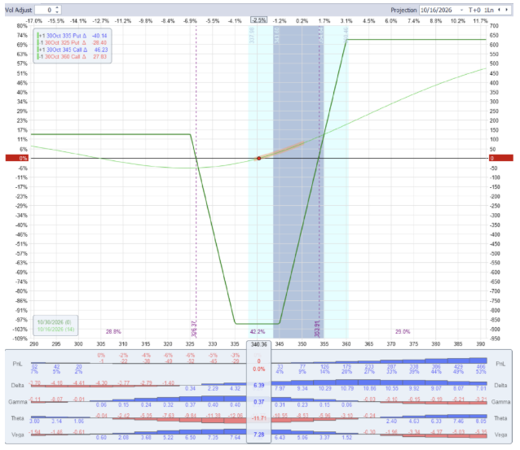Click the 353.91 upper breakeven marker

(317, 329)
